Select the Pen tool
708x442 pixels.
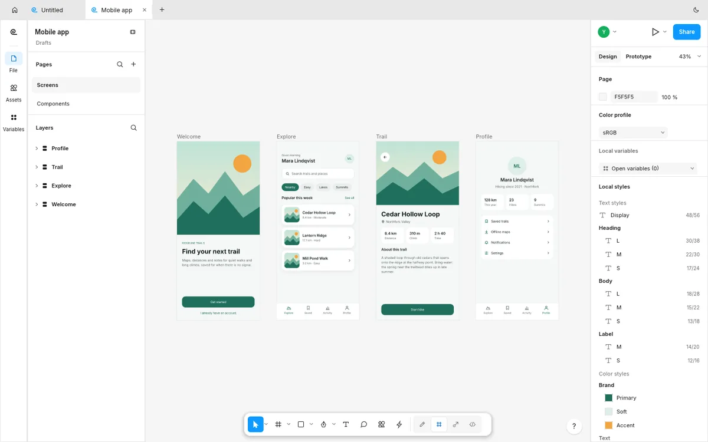pos(323,424)
